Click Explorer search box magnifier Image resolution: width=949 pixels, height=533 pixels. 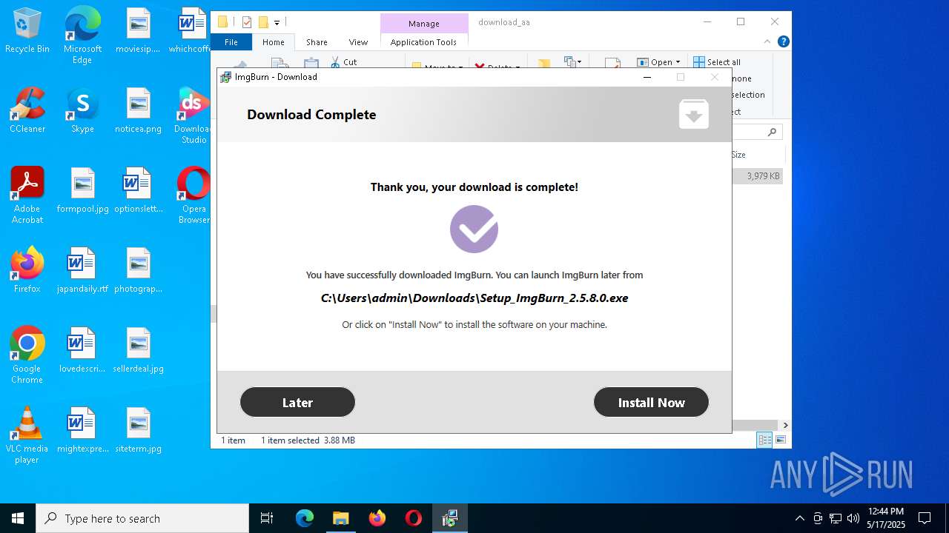pyautogui.click(x=772, y=132)
